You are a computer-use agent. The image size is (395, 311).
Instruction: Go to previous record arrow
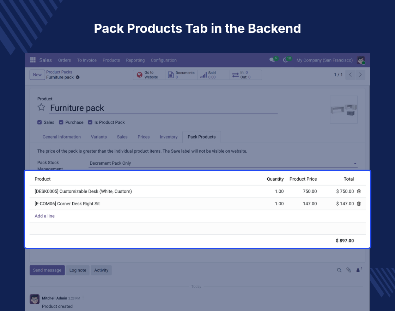coord(350,75)
